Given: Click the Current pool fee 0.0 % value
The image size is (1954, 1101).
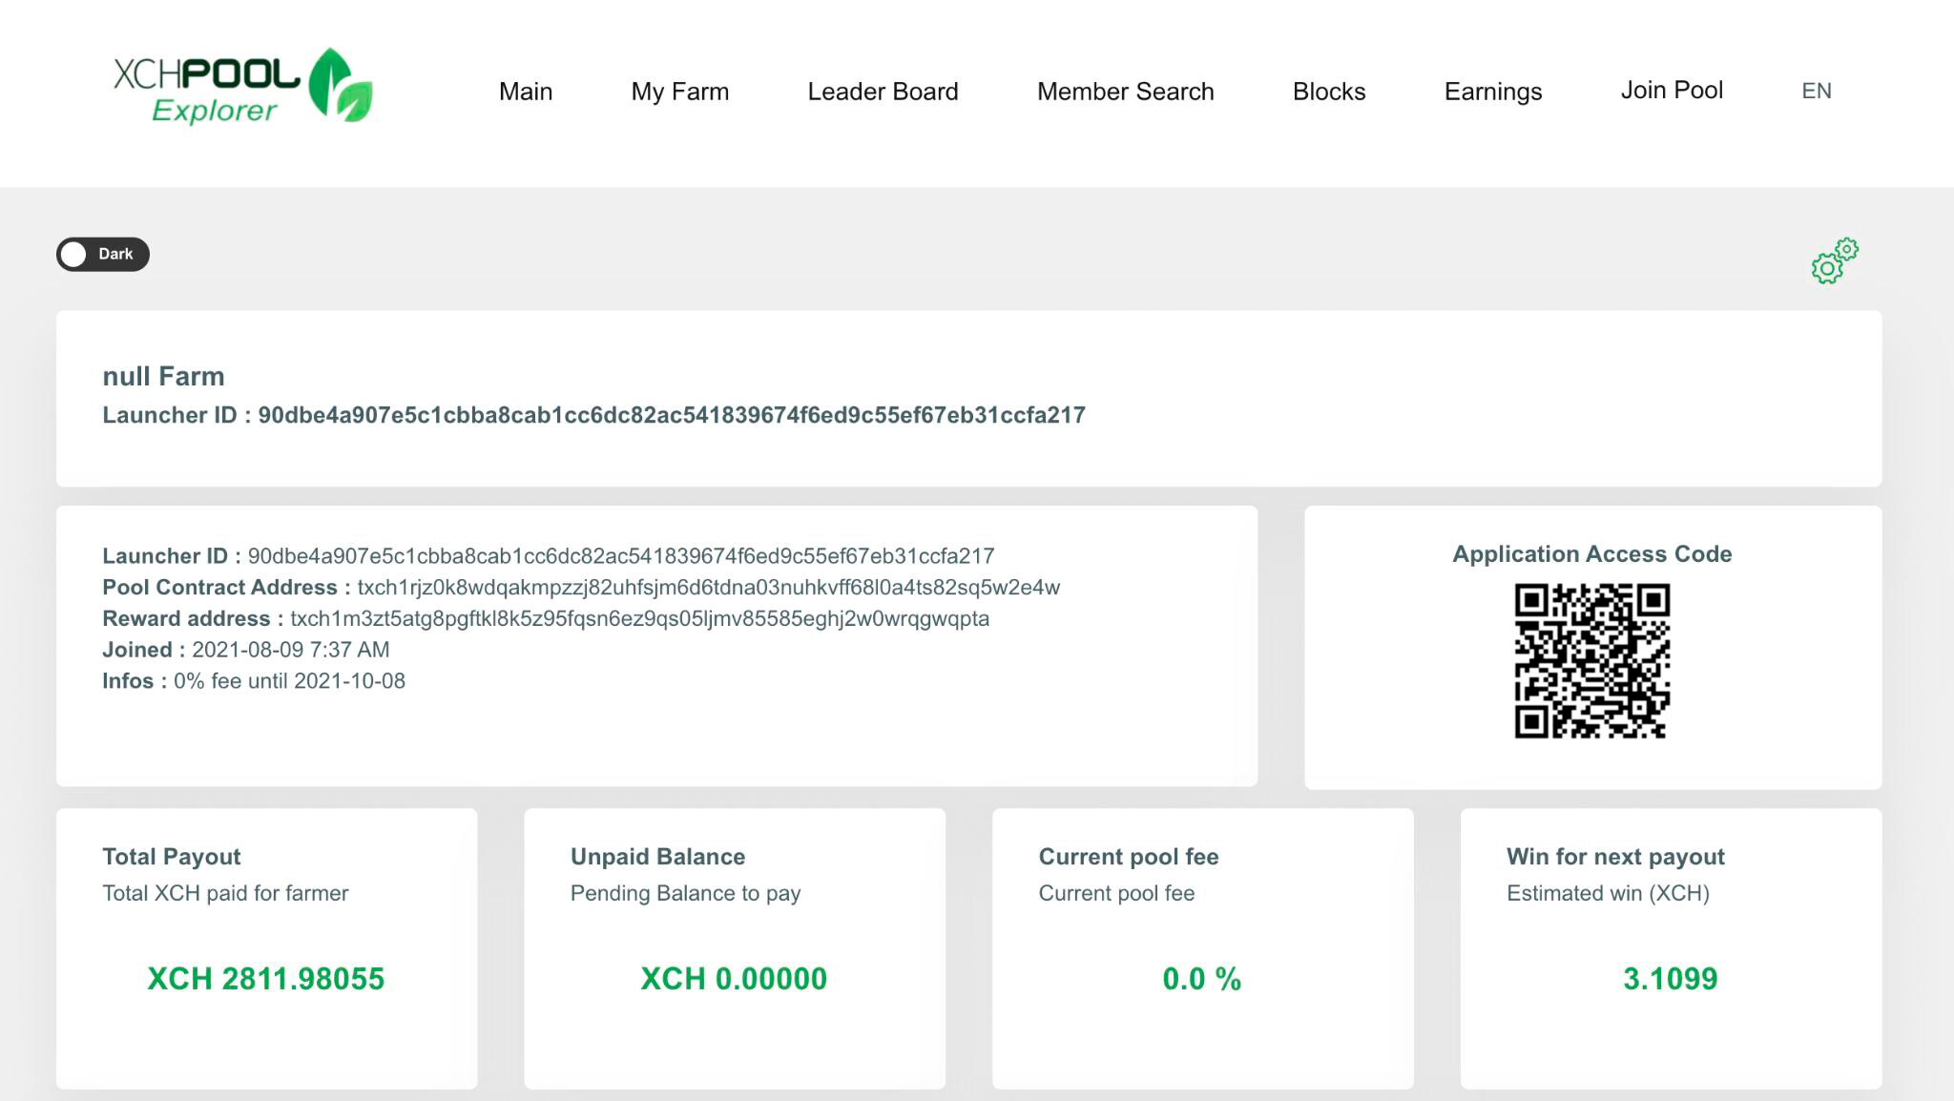Looking at the screenshot, I should coord(1202,979).
